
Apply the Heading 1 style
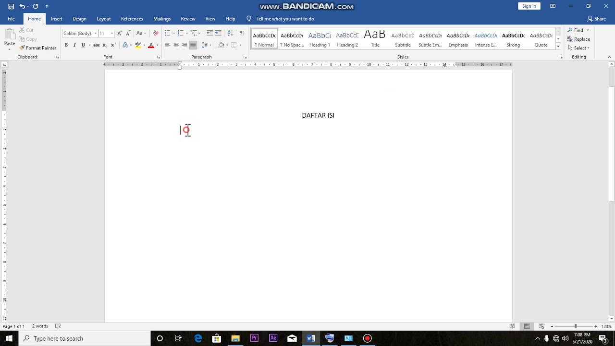(320, 39)
